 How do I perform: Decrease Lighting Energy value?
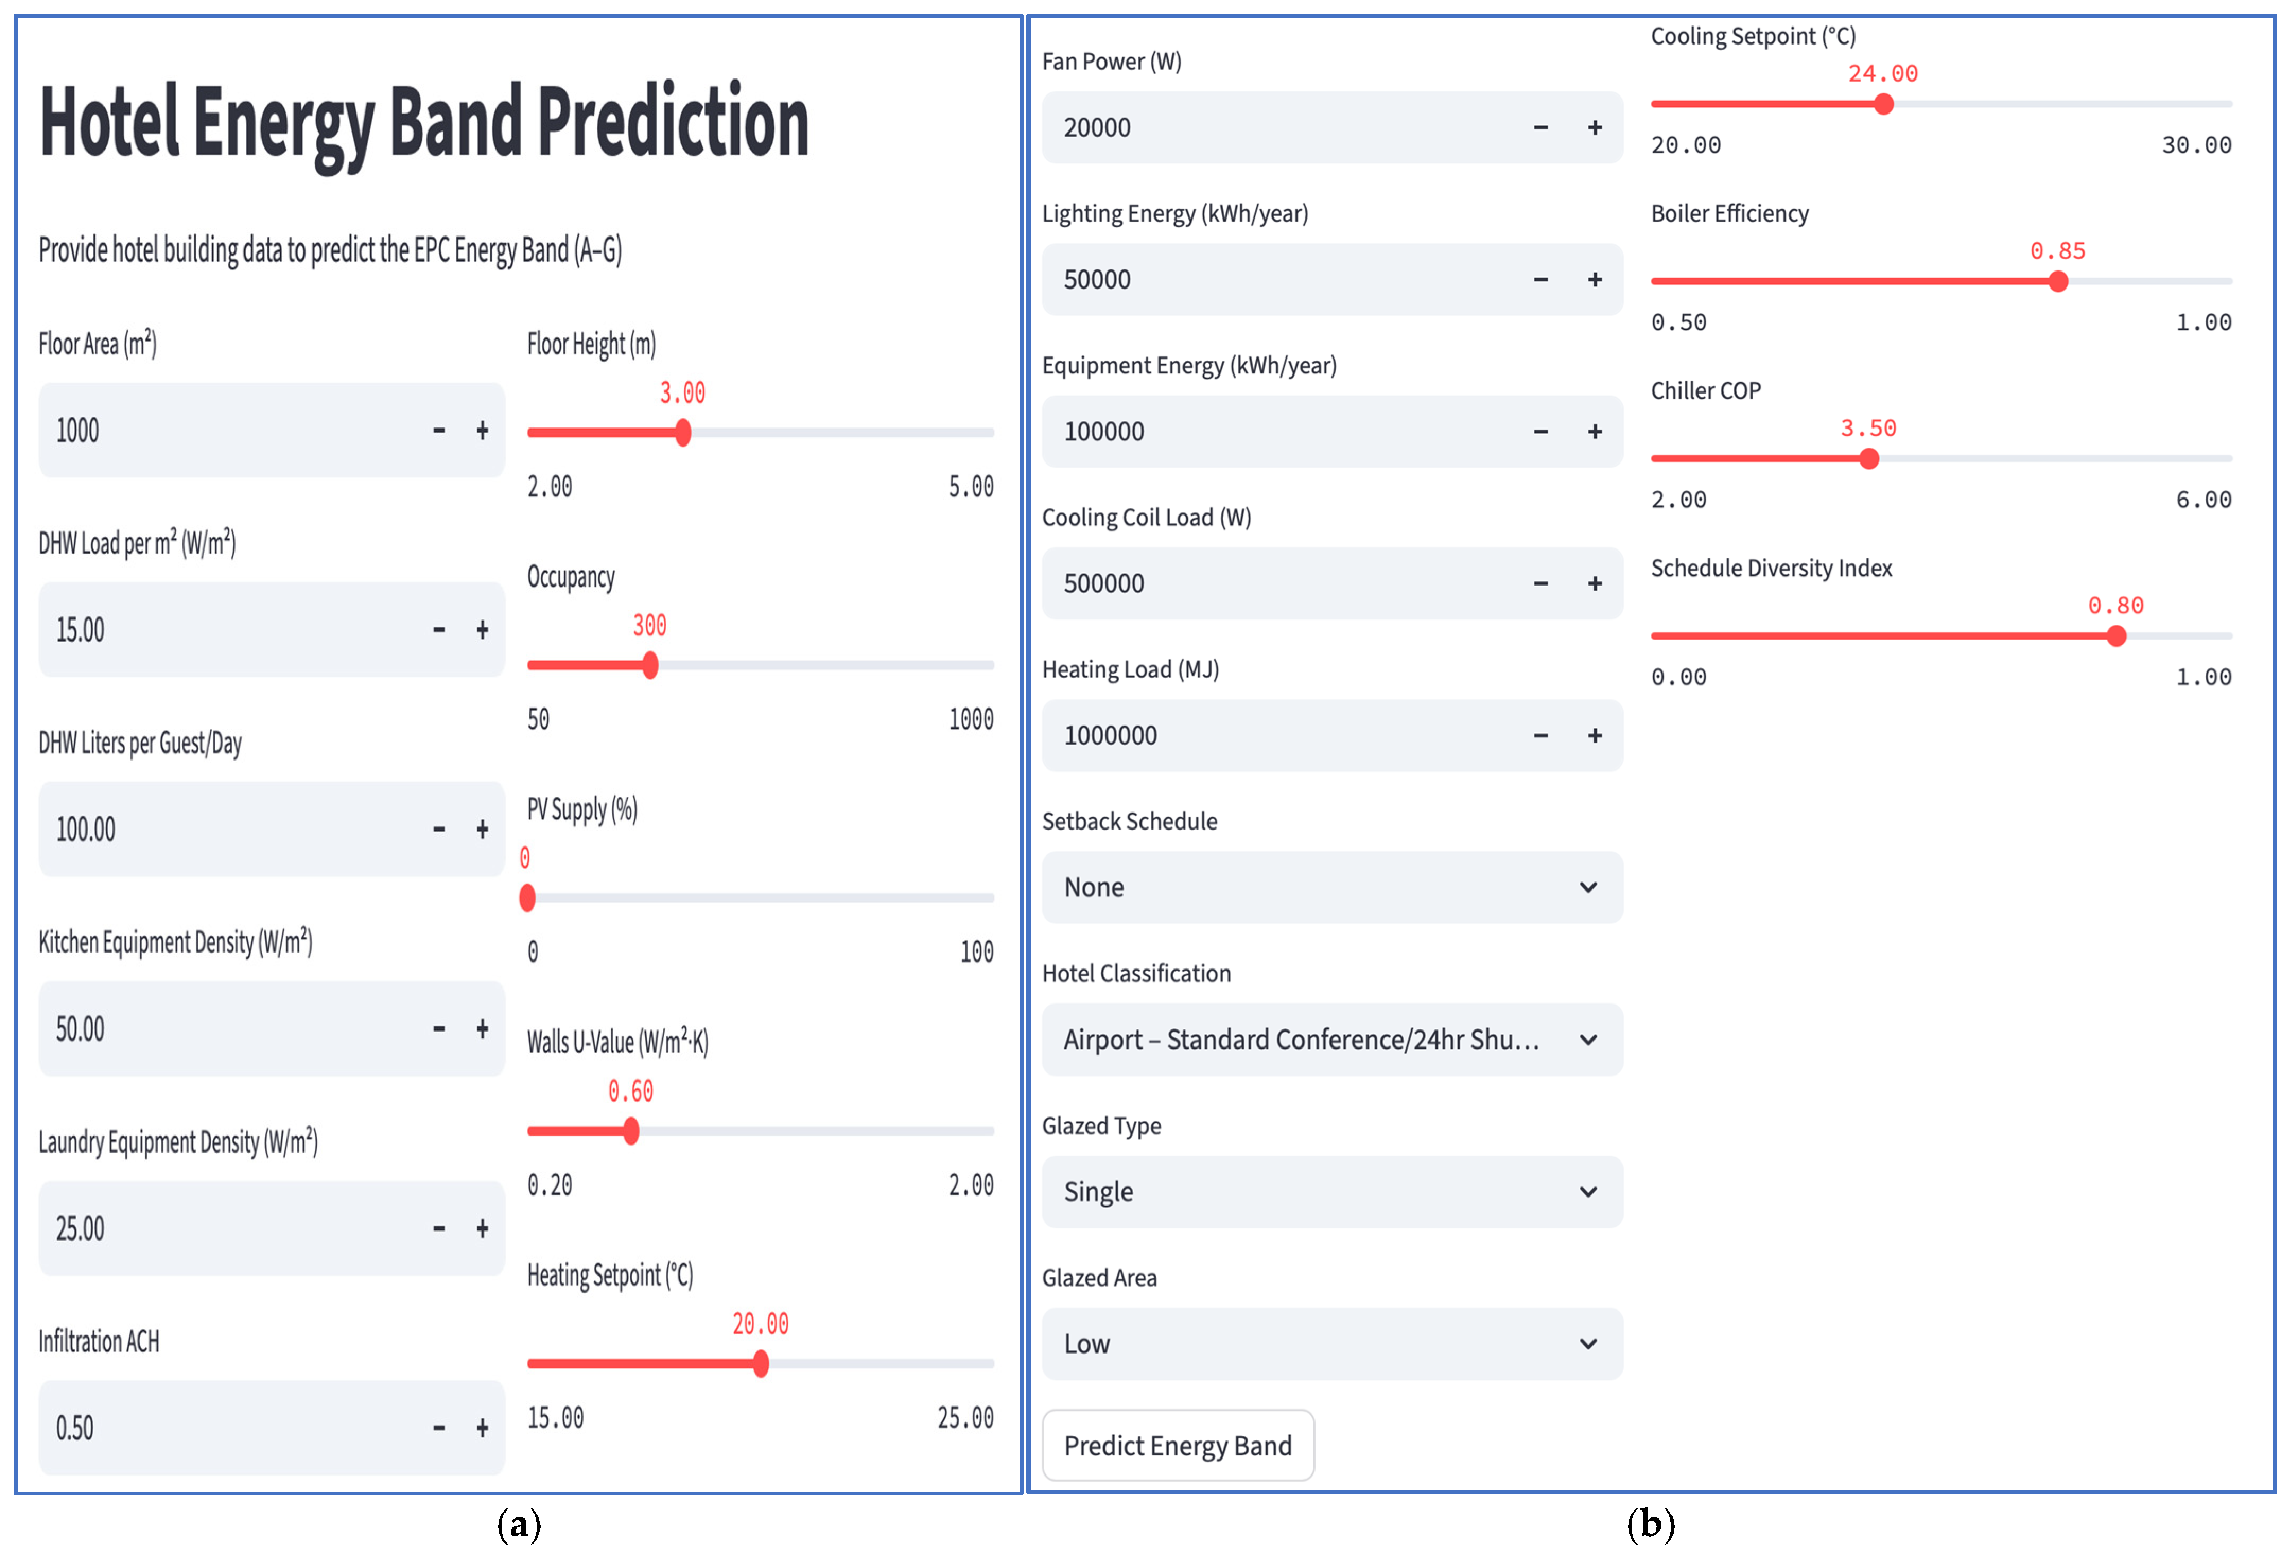[1540, 280]
